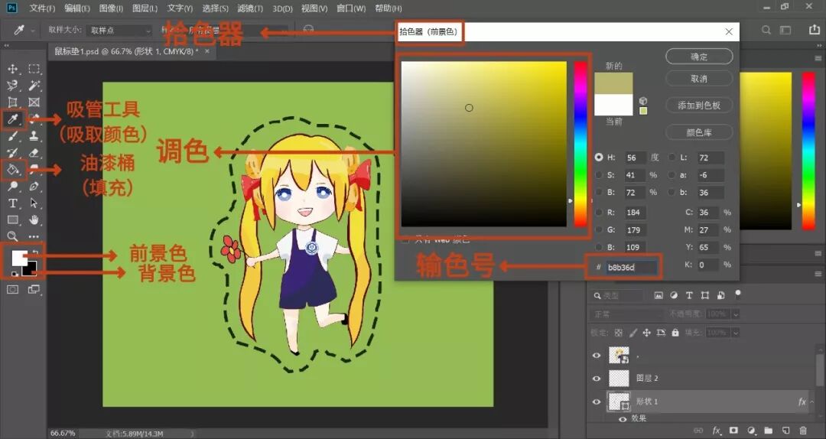Select the Hand tool

[34, 219]
